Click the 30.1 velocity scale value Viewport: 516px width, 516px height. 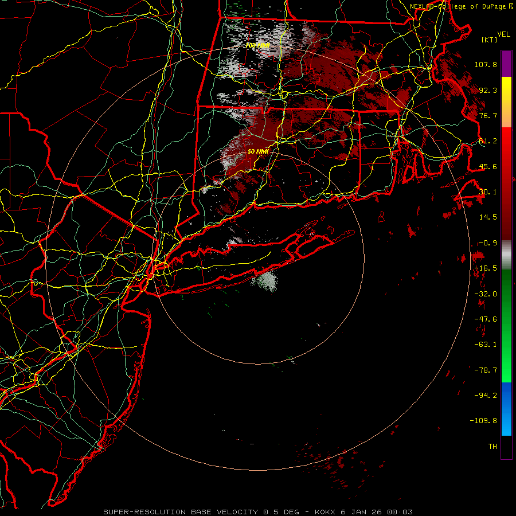tap(488, 192)
